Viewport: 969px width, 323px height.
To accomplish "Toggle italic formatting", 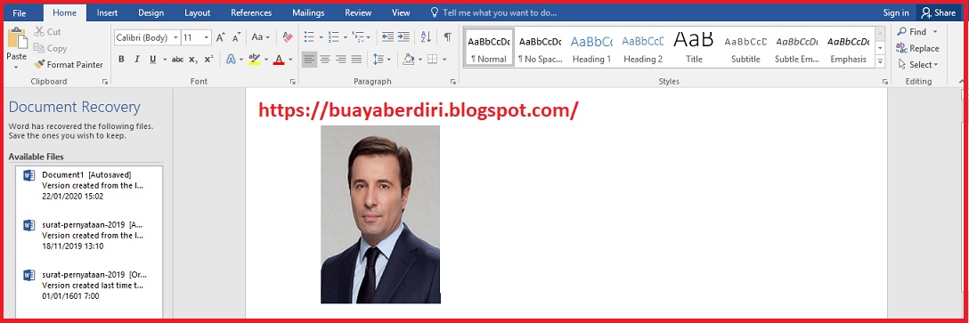I will point(136,60).
